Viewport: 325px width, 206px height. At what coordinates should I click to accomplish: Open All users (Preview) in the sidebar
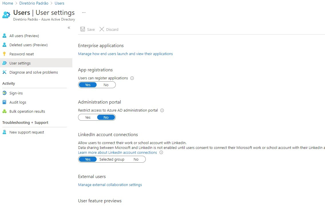(x=24, y=36)
